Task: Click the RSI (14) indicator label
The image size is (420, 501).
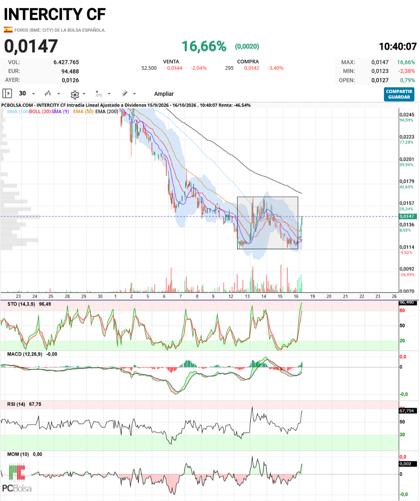Action: (x=16, y=404)
